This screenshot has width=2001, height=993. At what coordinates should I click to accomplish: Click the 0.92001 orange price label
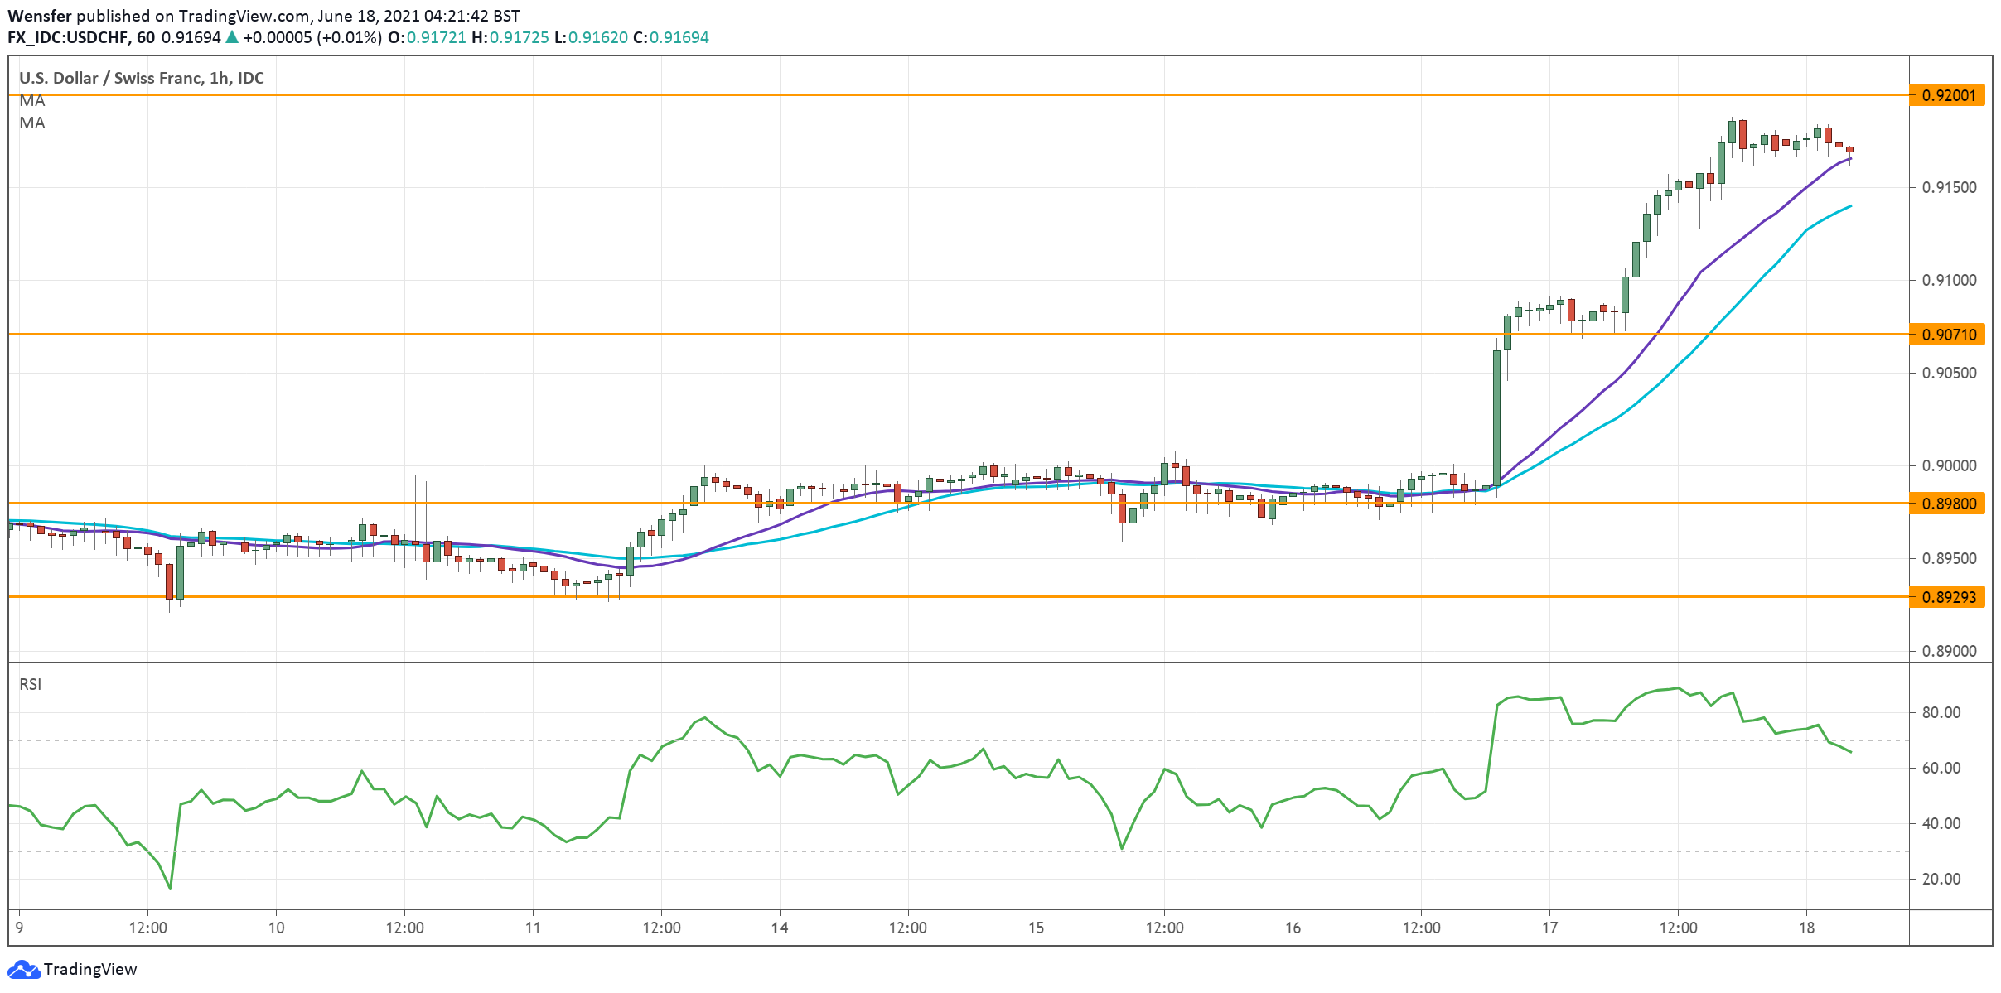point(1948,95)
